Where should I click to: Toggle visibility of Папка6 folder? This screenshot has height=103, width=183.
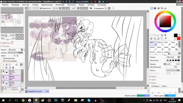[3, 77]
